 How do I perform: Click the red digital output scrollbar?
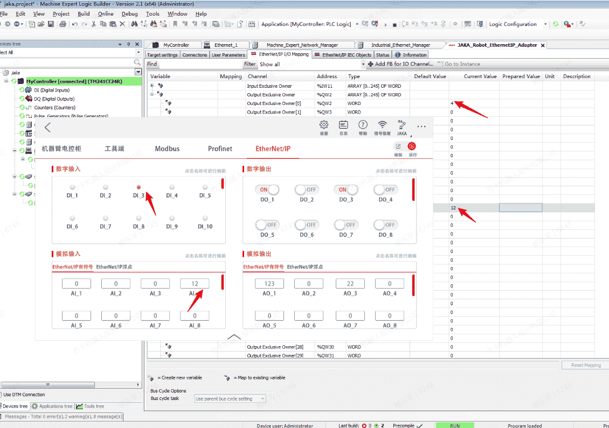413,188
